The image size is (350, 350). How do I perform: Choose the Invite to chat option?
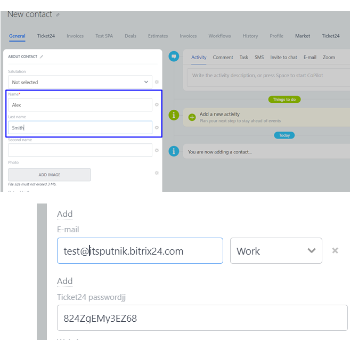point(283,58)
